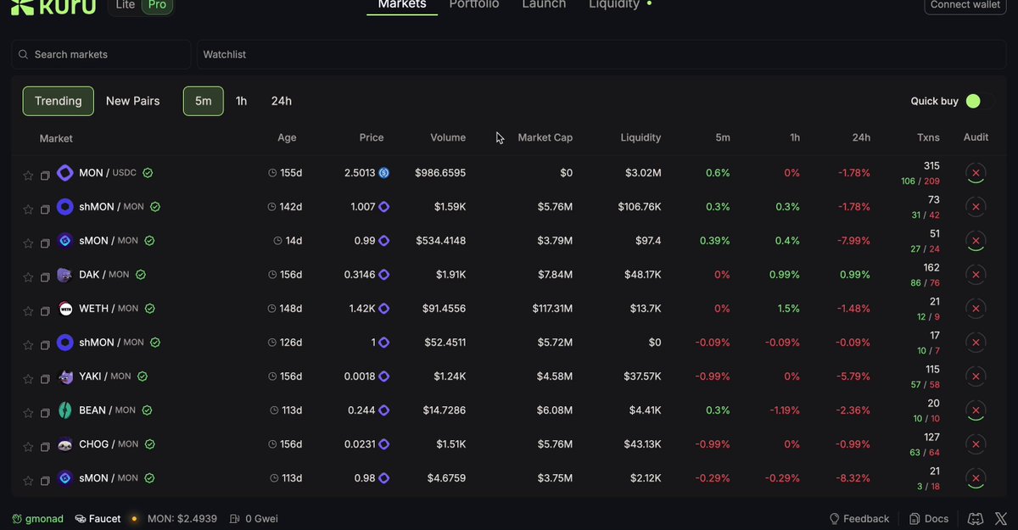1018x530 pixels.
Task: Open Discord icon in the footer
Action: (976, 518)
